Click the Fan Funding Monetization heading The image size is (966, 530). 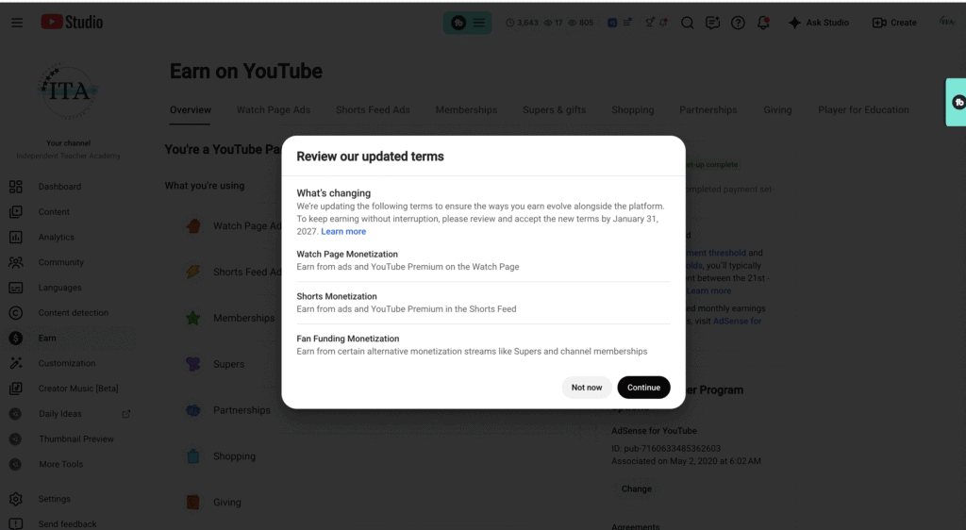pos(347,339)
